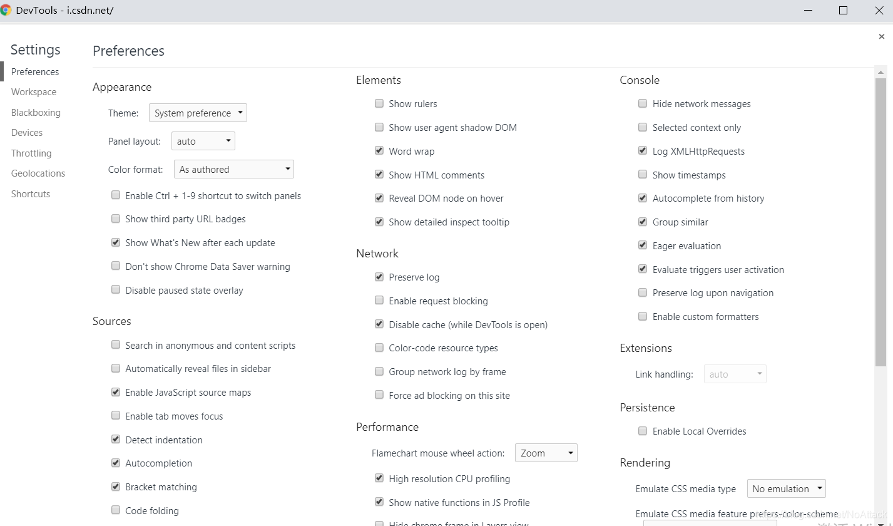Check Enable custom formatters
The image size is (893, 526).
coord(643,316)
